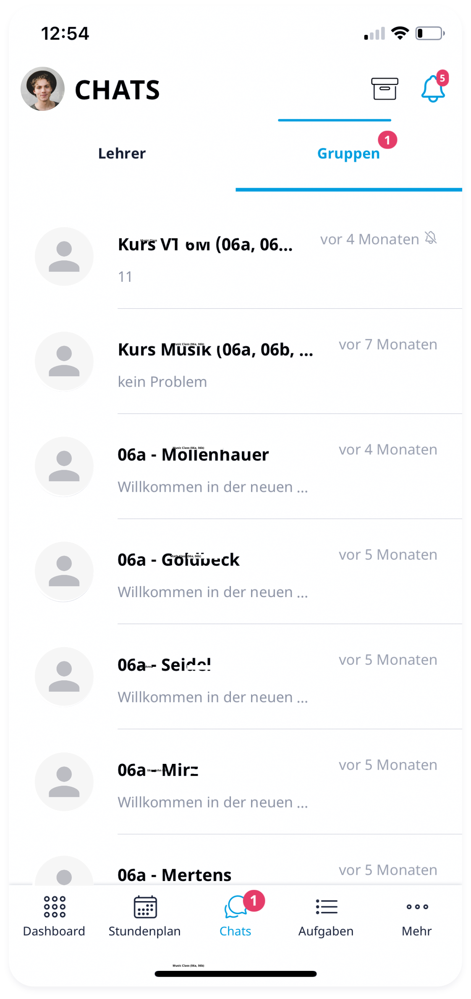Tap avatar of 06a - Goldbeck chat
The width and height of the screenshot is (471, 999).
point(64,571)
